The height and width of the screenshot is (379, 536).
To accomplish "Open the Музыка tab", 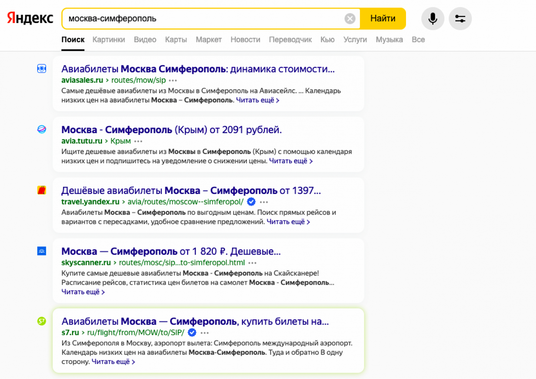I will [389, 39].
